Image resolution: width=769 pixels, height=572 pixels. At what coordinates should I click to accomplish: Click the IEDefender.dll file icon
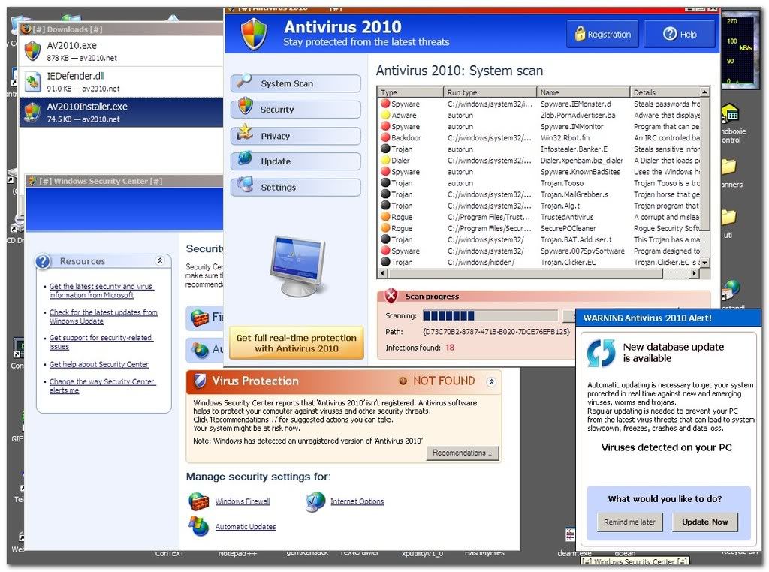tap(32, 81)
